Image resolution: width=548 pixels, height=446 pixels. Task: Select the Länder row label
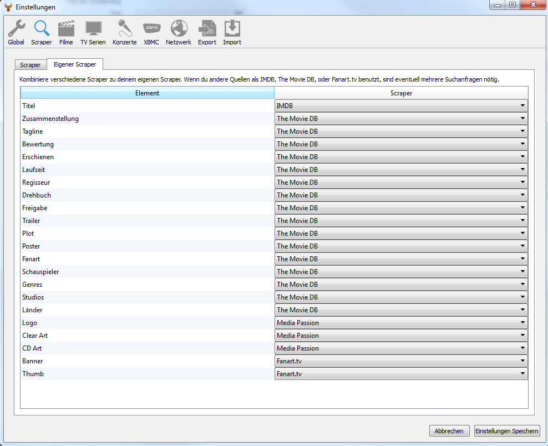[32, 310]
